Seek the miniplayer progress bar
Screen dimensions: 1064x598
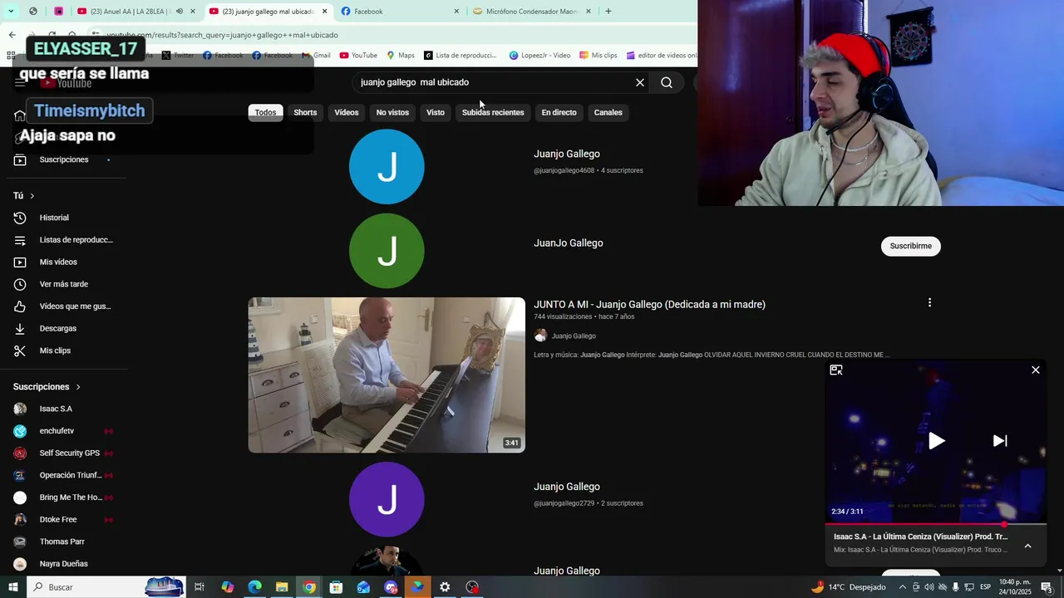coord(936,524)
